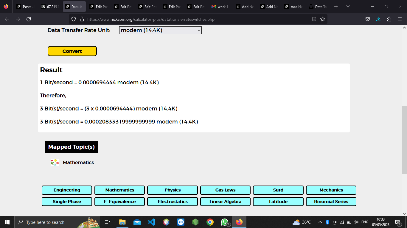Open Google Chrome from the taskbar
The height and width of the screenshot is (228, 407).
point(210,222)
